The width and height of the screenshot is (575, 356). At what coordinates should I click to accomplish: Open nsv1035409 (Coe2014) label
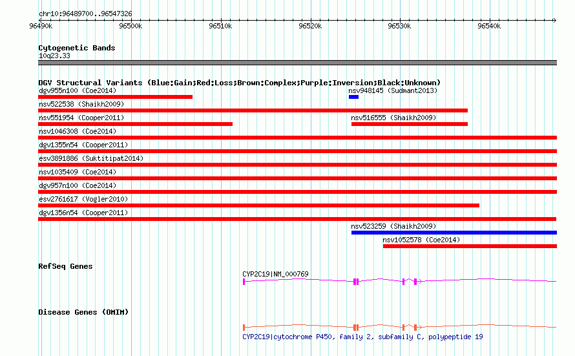(78, 172)
